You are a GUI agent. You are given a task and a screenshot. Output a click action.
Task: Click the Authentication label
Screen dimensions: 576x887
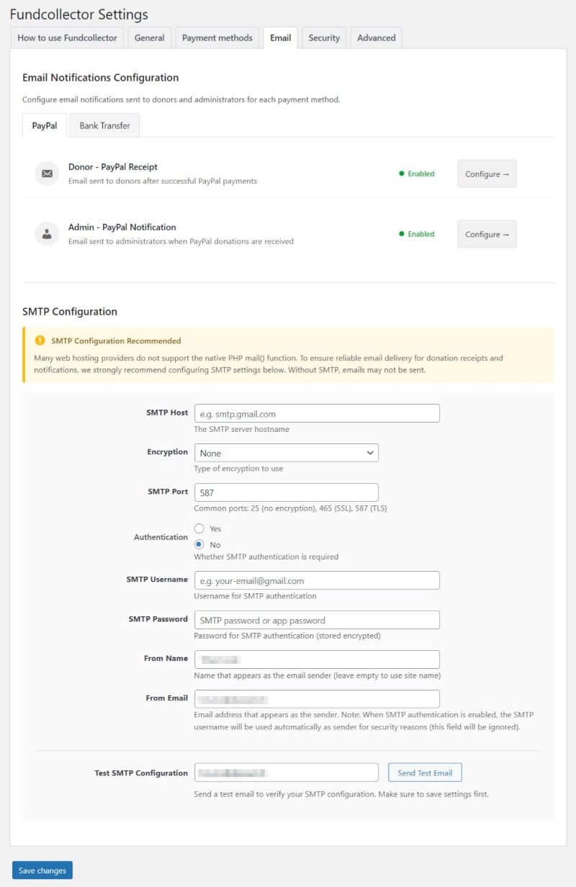coord(161,537)
